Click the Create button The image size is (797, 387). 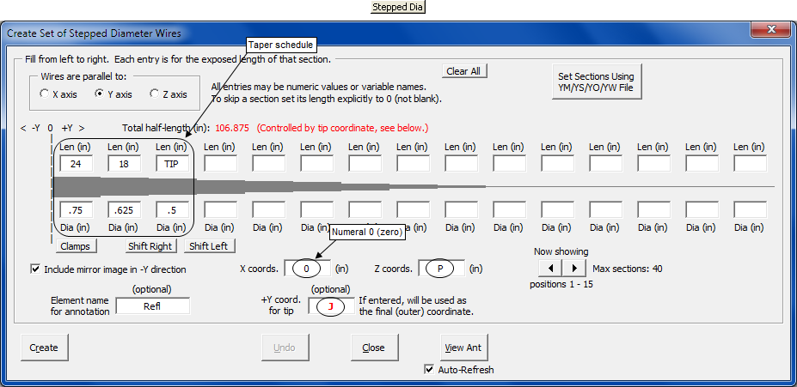(x=44, y=348)
